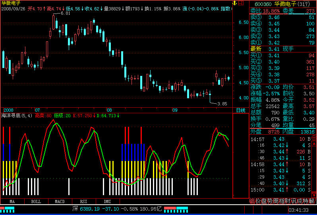Click the 03:41:33 clock in the status bar
This screenshot has width=317, height=215.
(x=298, y=210)
